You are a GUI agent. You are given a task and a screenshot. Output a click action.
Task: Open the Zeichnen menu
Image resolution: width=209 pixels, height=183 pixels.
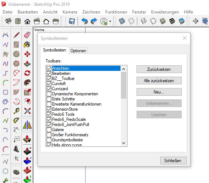pos(91,12)
